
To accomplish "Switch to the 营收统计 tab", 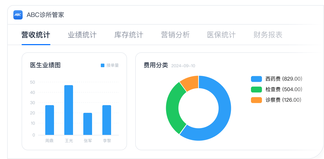I will coord(36,35).
